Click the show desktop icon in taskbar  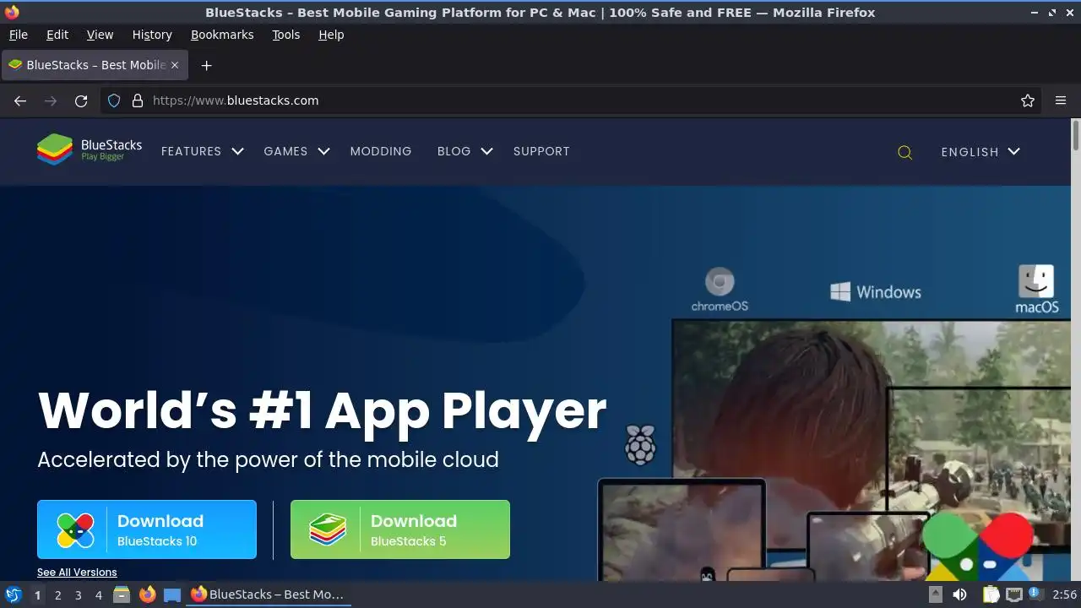[172, 594]
